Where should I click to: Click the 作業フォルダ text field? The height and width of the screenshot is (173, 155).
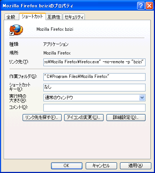[x=94, y=77]
